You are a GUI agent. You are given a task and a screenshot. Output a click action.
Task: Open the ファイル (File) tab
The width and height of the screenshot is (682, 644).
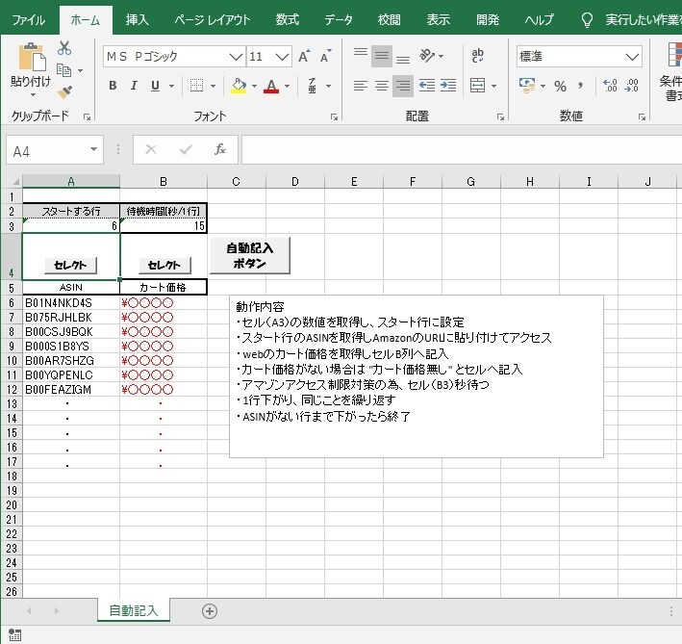28,20
